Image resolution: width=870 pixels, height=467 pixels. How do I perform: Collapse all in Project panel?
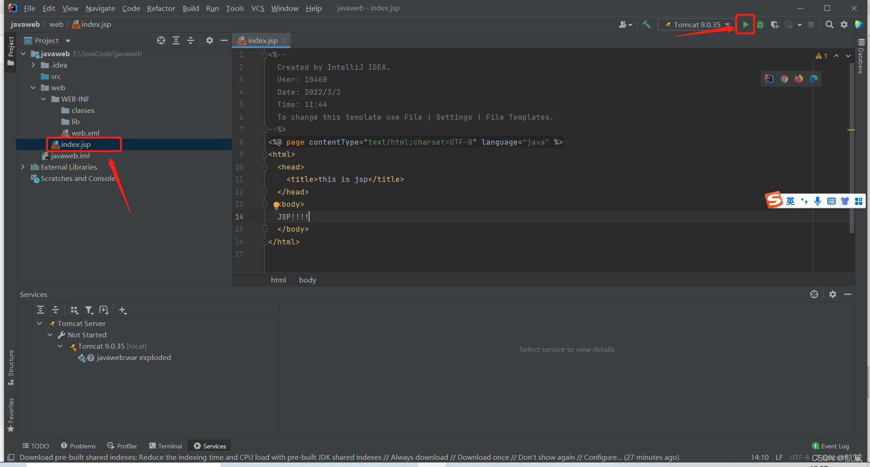pyautogui.click(x=191, y=40)
